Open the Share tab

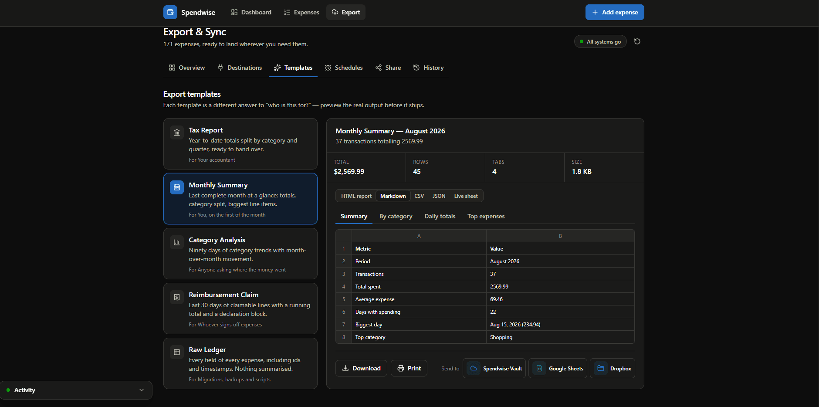click(388, 68)
